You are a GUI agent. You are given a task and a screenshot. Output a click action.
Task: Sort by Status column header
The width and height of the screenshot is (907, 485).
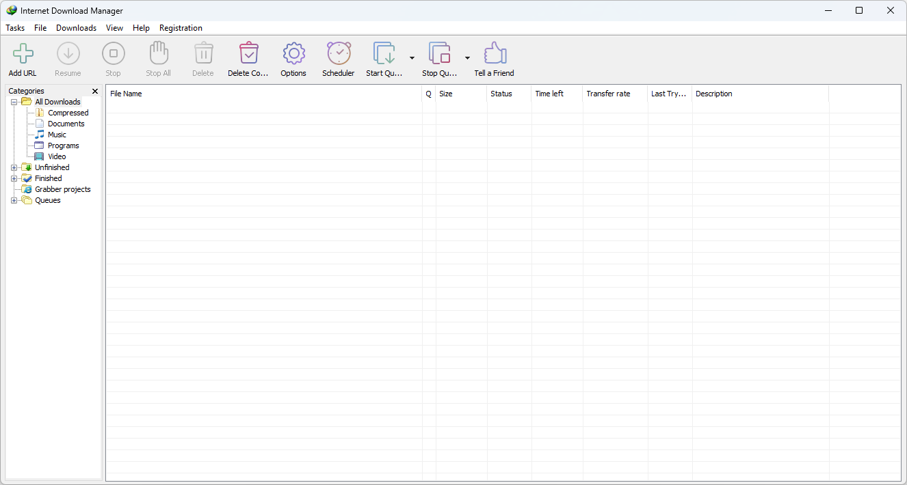point(509,94)
